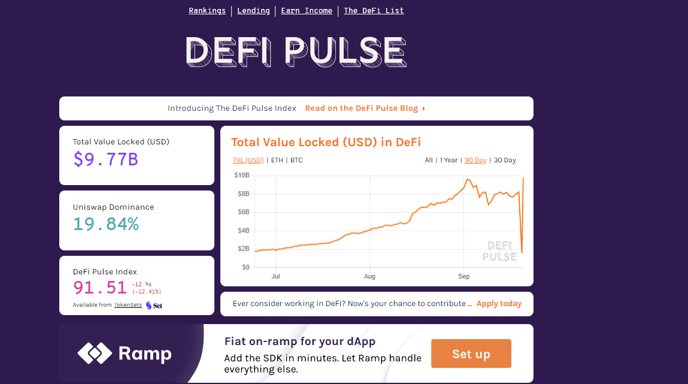This screenshot has height=384, width=688.
Task: Click the Apply today link
Action: pyautogui.click(x=499, y=304)
